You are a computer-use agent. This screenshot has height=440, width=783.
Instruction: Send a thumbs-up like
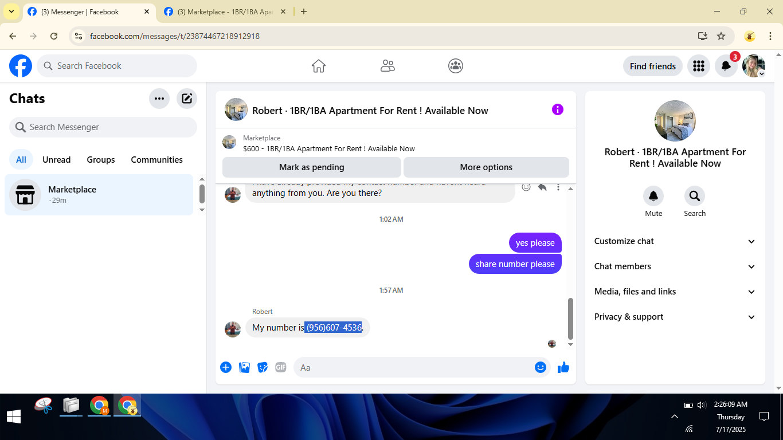point(563,367)
